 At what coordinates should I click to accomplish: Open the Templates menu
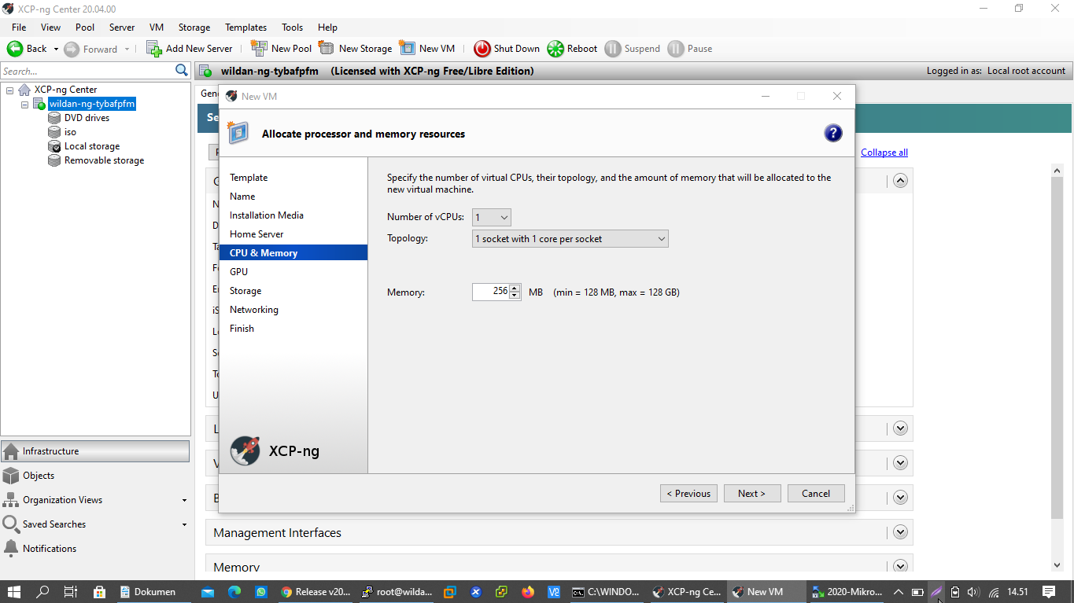pyautogui.click(x=245, y=27)
